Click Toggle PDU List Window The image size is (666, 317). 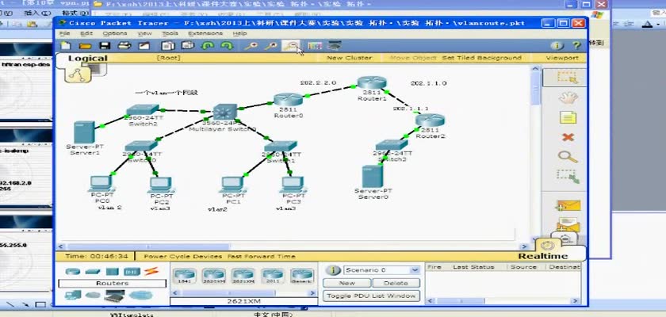(372, 296)
